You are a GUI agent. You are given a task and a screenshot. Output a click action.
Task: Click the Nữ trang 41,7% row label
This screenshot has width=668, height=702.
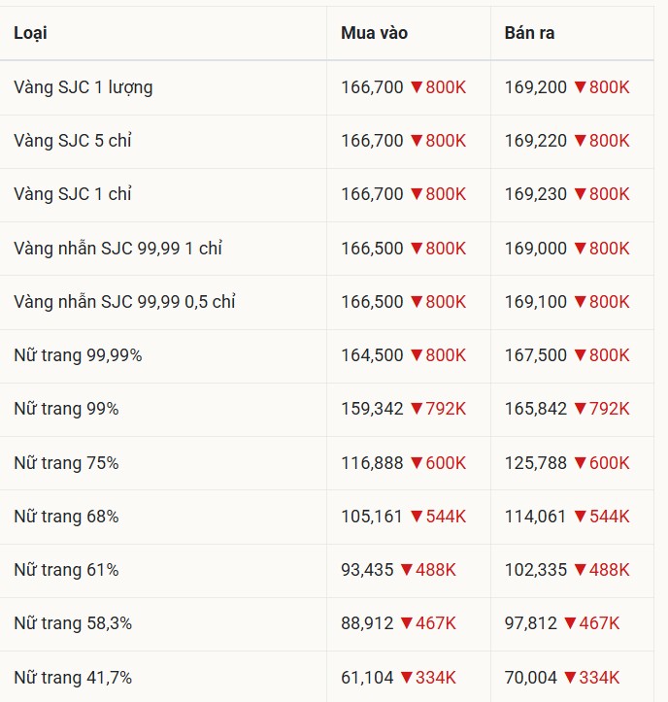pyautogui.click(x=73, y=678)
